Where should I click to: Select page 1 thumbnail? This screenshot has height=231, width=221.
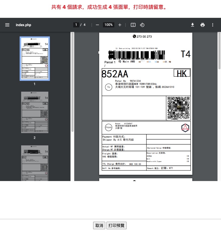tap(35, 59)
